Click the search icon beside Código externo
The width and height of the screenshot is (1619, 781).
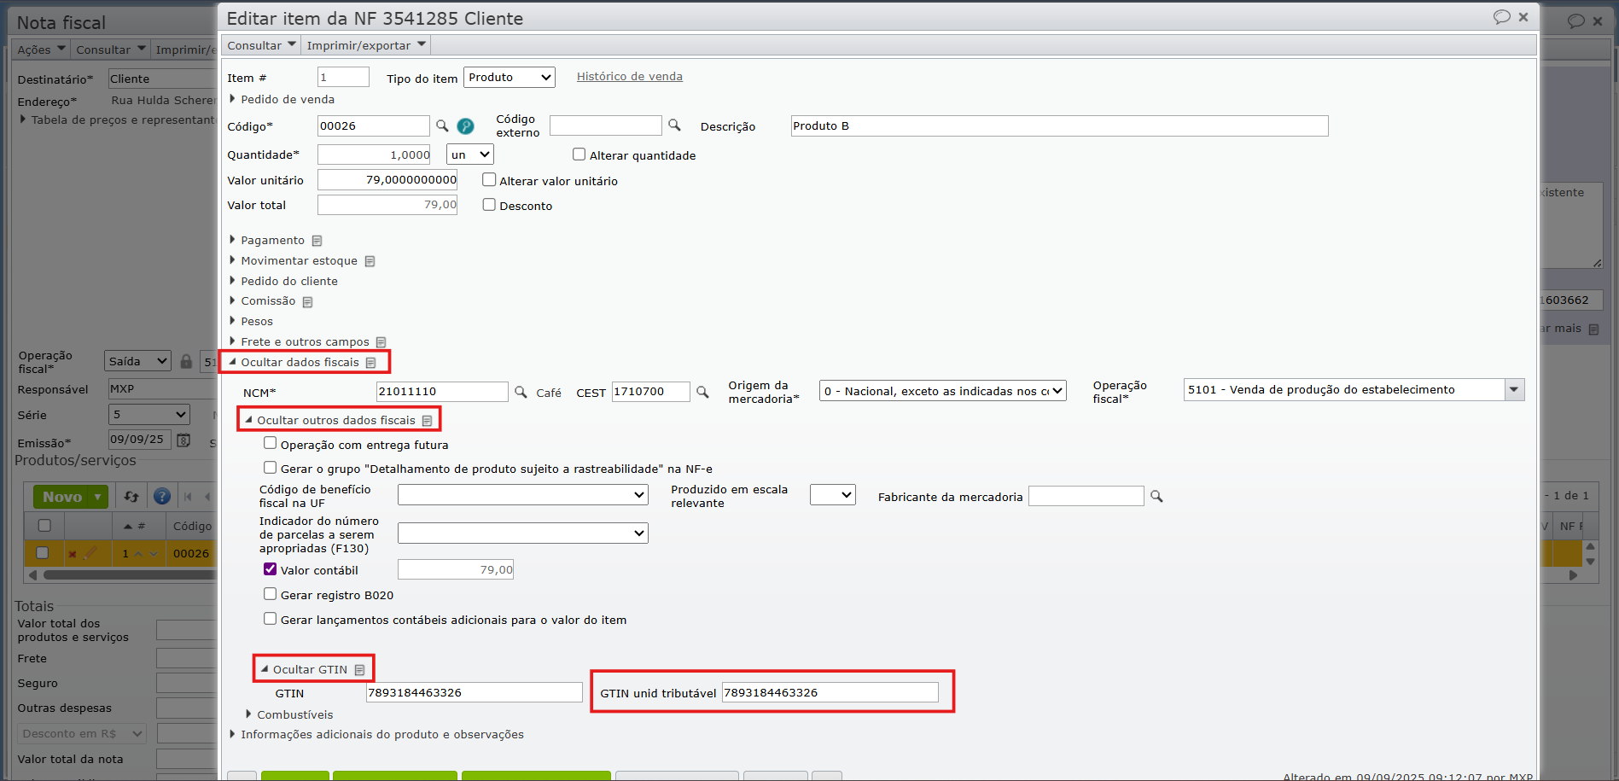[x=674, y=125]
